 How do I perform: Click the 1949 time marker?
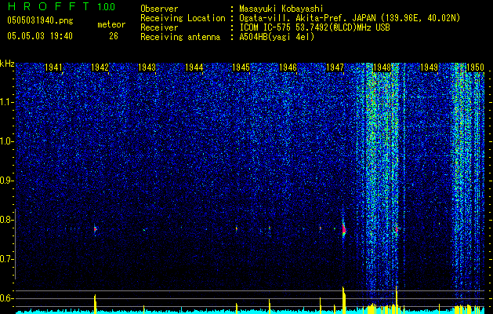(430, 68)
